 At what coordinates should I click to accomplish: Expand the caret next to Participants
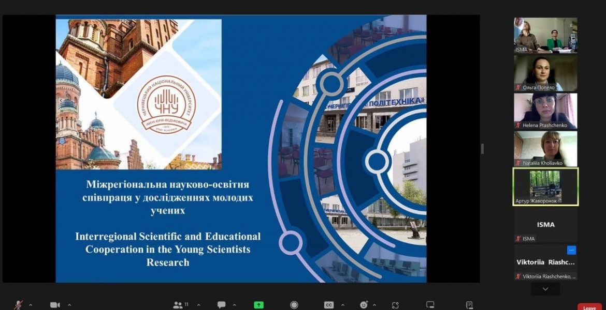pyautogui.click(x=199, y=305)
